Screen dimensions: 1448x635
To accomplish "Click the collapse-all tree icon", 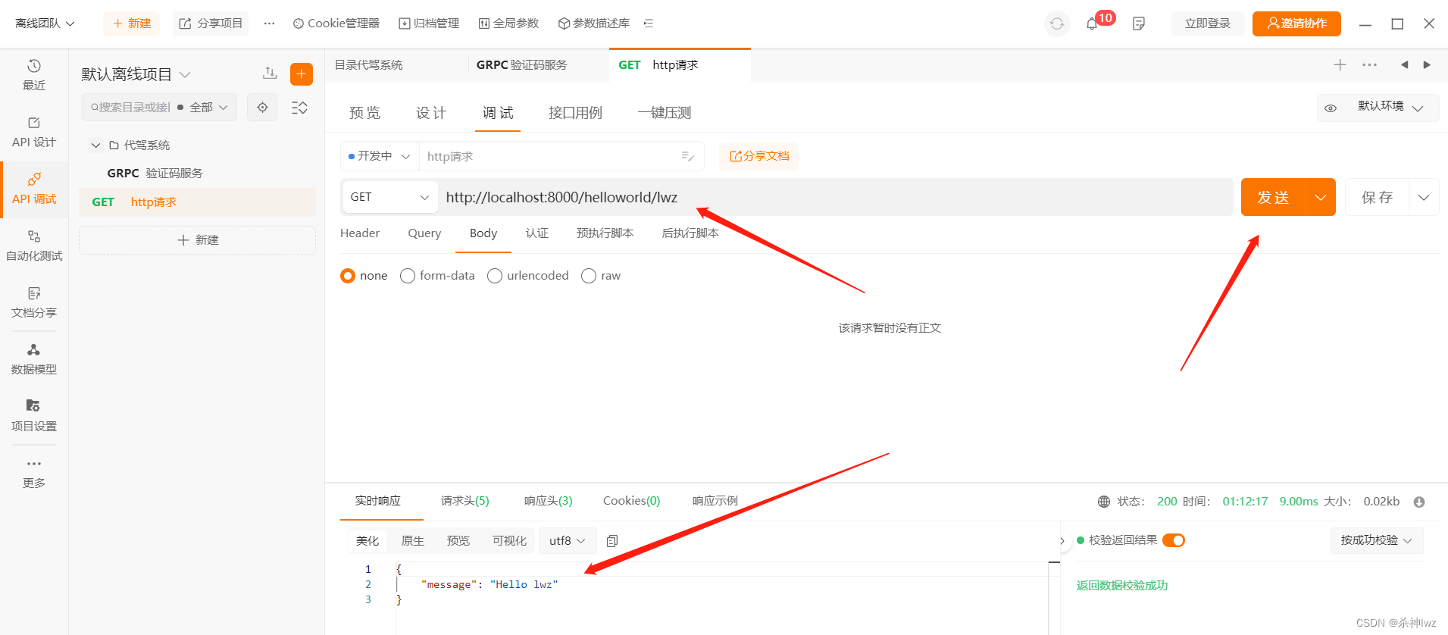I will point(299,108).
